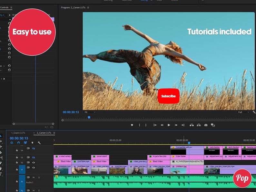Toggle V1 track output eye
Screen dimensions: 256x192
coord(34,168)
